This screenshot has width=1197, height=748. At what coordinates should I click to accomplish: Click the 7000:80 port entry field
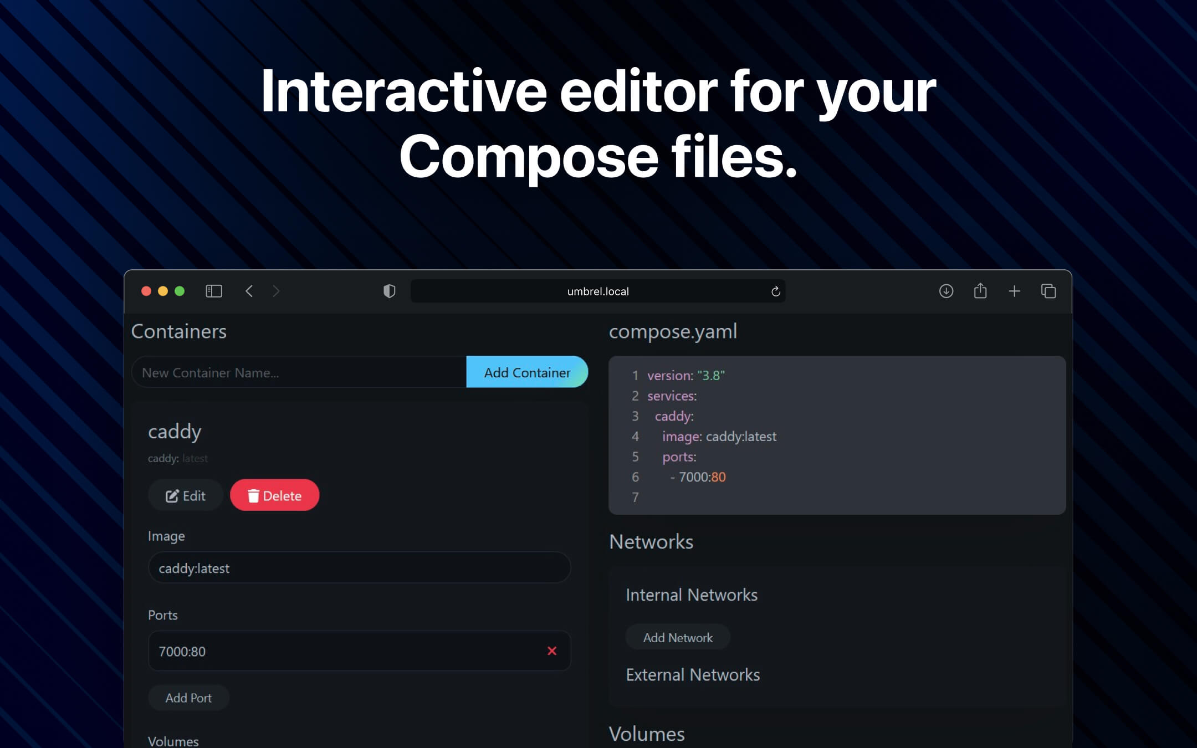coord(344,651)
